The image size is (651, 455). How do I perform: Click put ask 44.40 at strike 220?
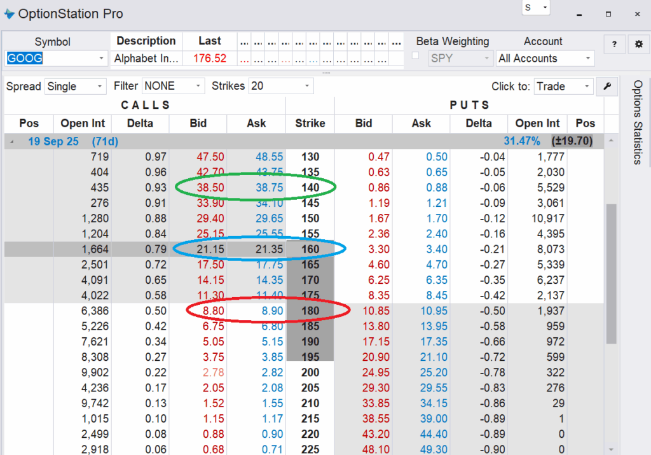[x=434, y=434]
